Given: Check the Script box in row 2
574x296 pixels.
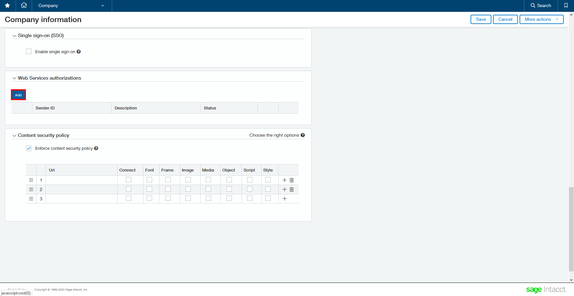Looking at the screenshot, I should tap(250, 189).
